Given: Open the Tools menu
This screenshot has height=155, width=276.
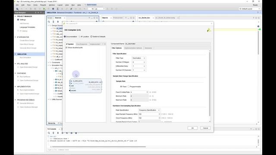Looking at the screenshot, I should click(35, 5).
